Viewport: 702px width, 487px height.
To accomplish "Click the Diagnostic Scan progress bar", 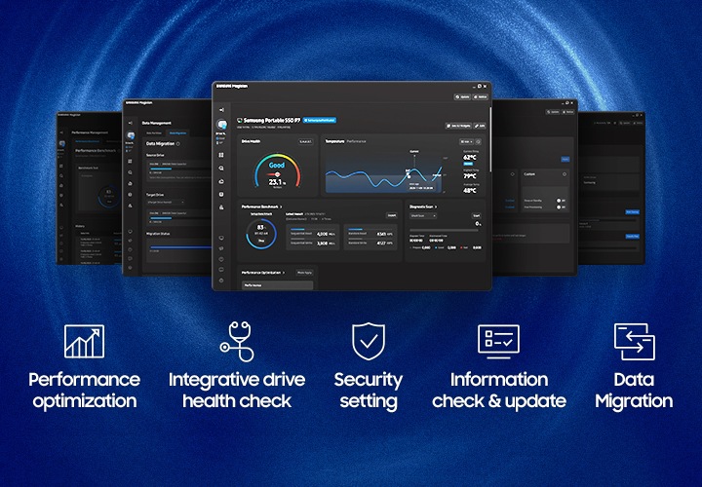I will coord(445,230).
